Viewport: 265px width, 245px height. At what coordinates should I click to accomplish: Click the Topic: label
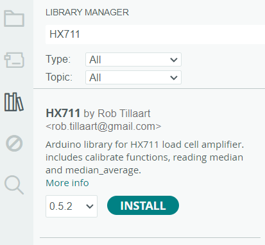[59, 77]
